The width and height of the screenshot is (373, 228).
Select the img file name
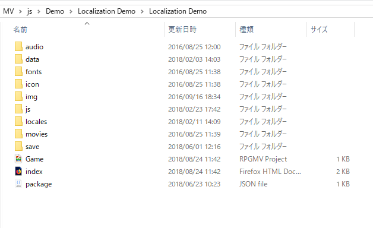[31, 97]
